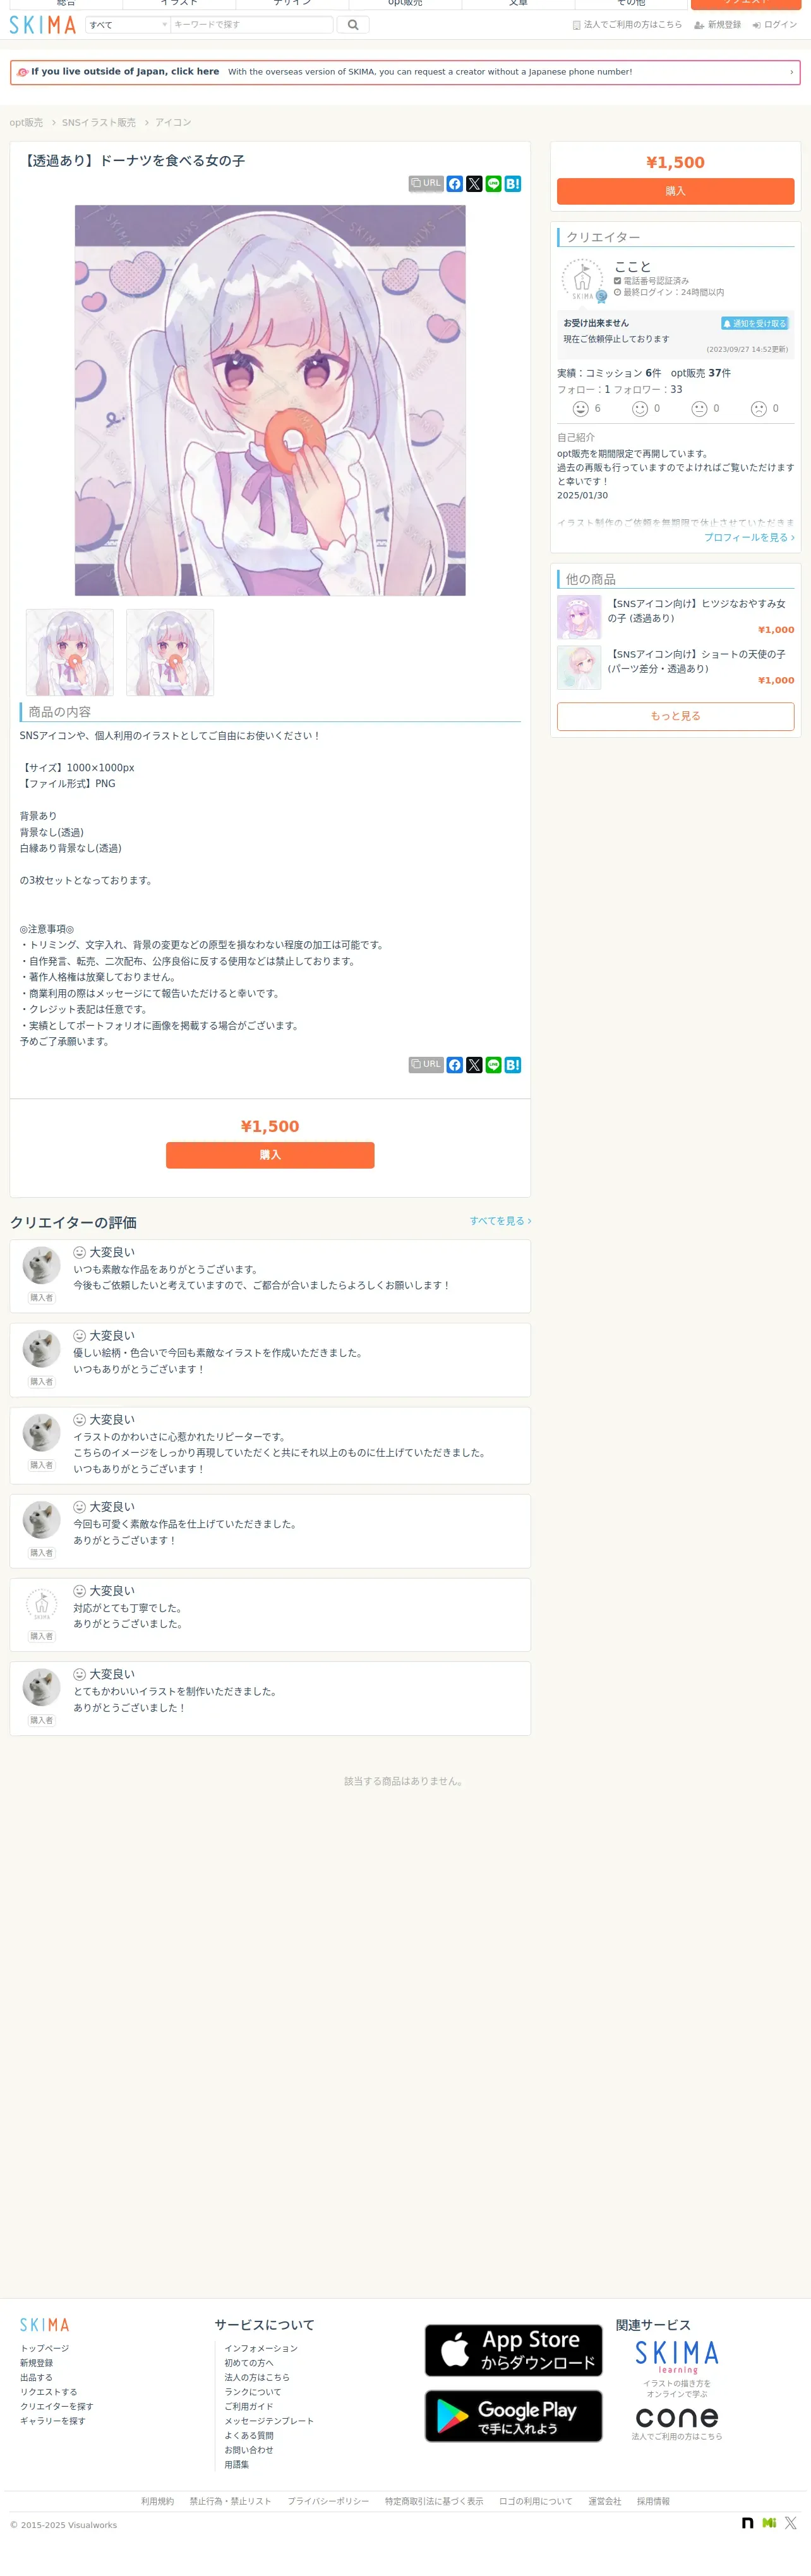Image resolution: width=811 pixels, height=2576 pixels.
Task: Share on Facebook below the notes section
Action: click(x=455, y=1065)
